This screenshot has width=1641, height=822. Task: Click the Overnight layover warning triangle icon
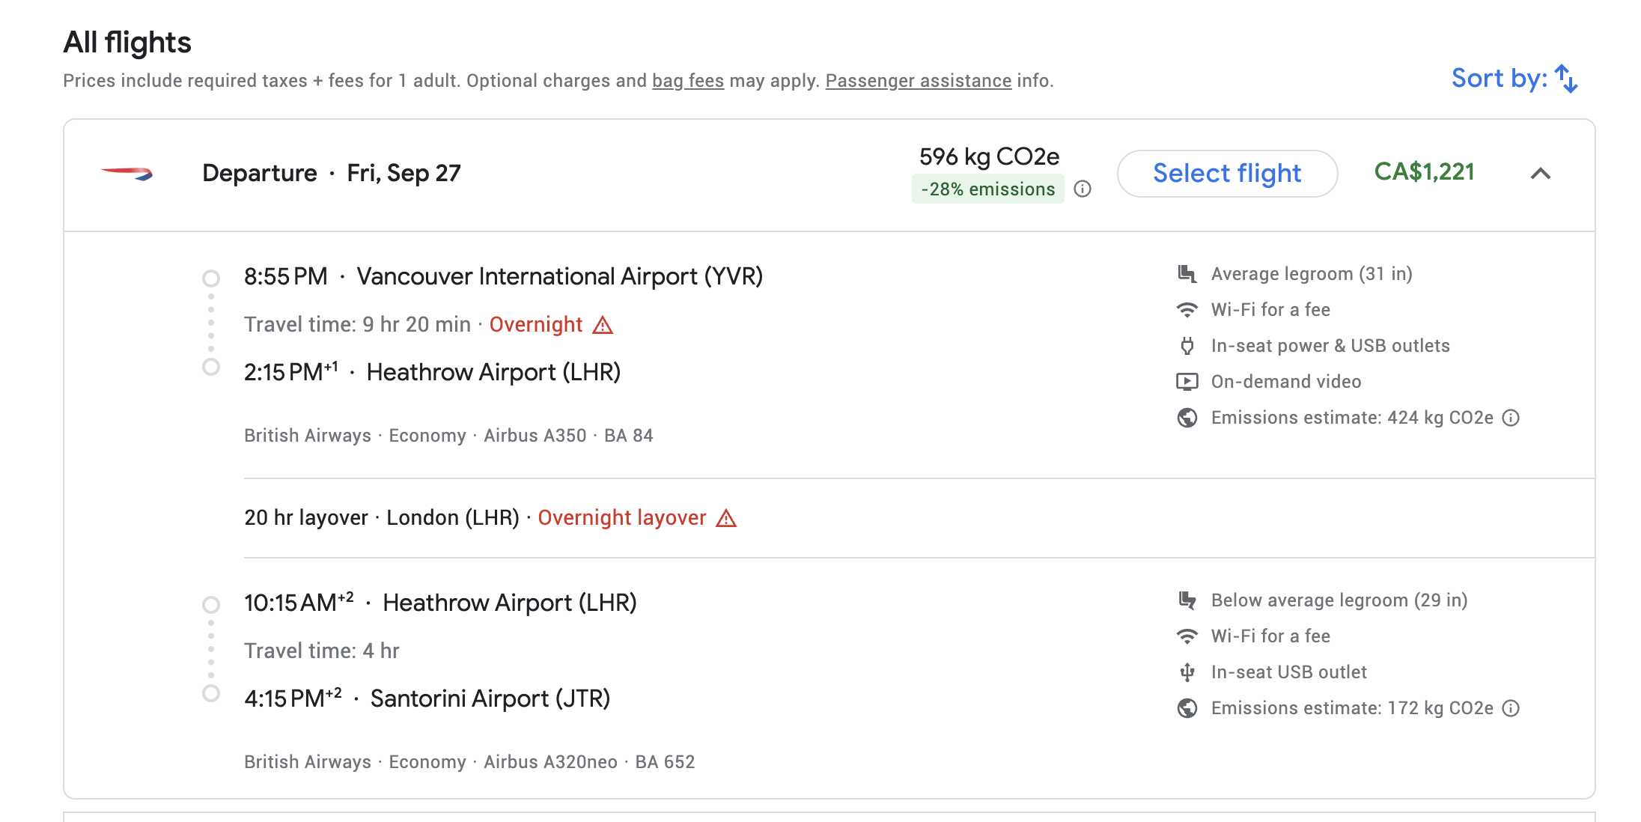[726, 518]
